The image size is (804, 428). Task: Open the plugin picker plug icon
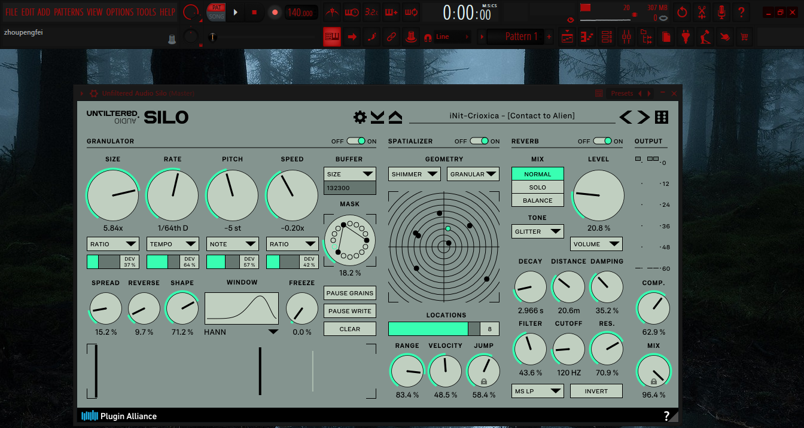686,37
